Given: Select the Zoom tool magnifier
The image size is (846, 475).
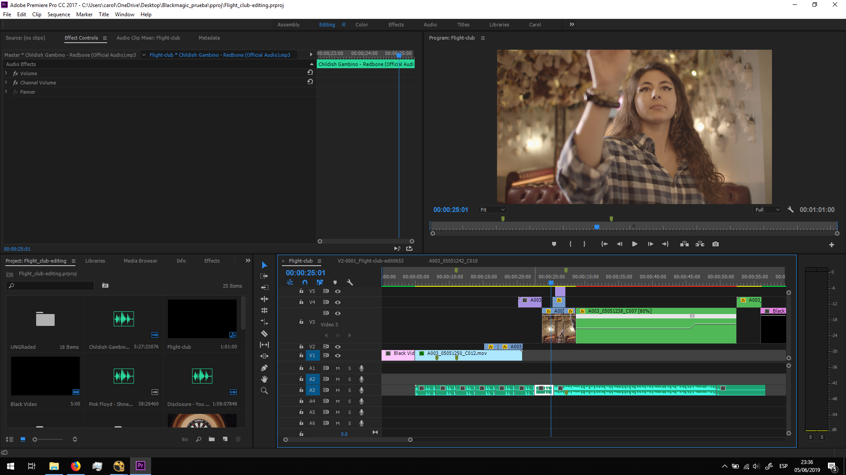Looking at the screenshot, I should click(264, 391).
